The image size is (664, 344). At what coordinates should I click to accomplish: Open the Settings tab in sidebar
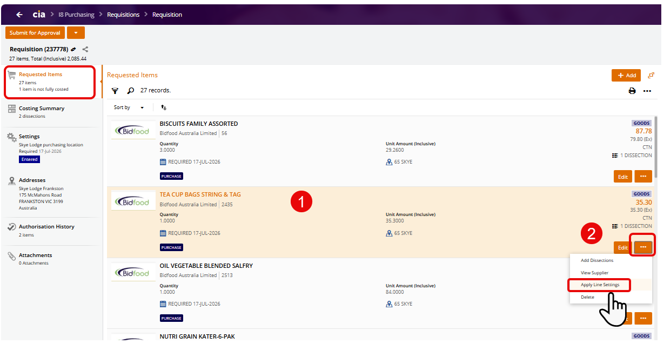[x=50, y=147]
